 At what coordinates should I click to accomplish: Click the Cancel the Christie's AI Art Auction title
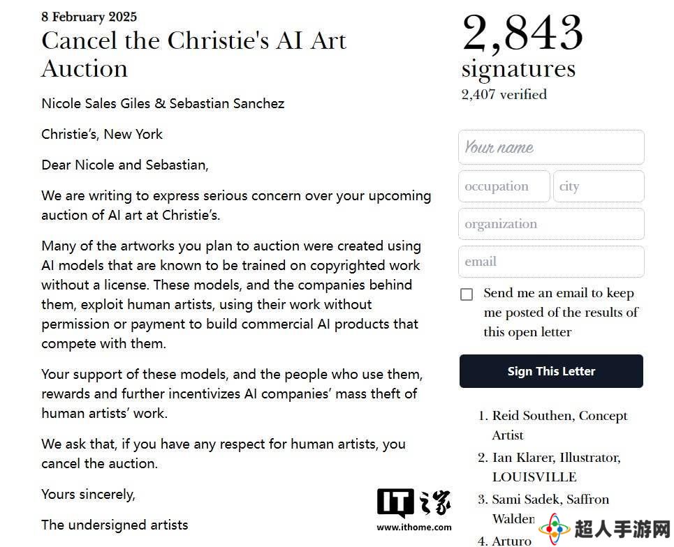194,54
